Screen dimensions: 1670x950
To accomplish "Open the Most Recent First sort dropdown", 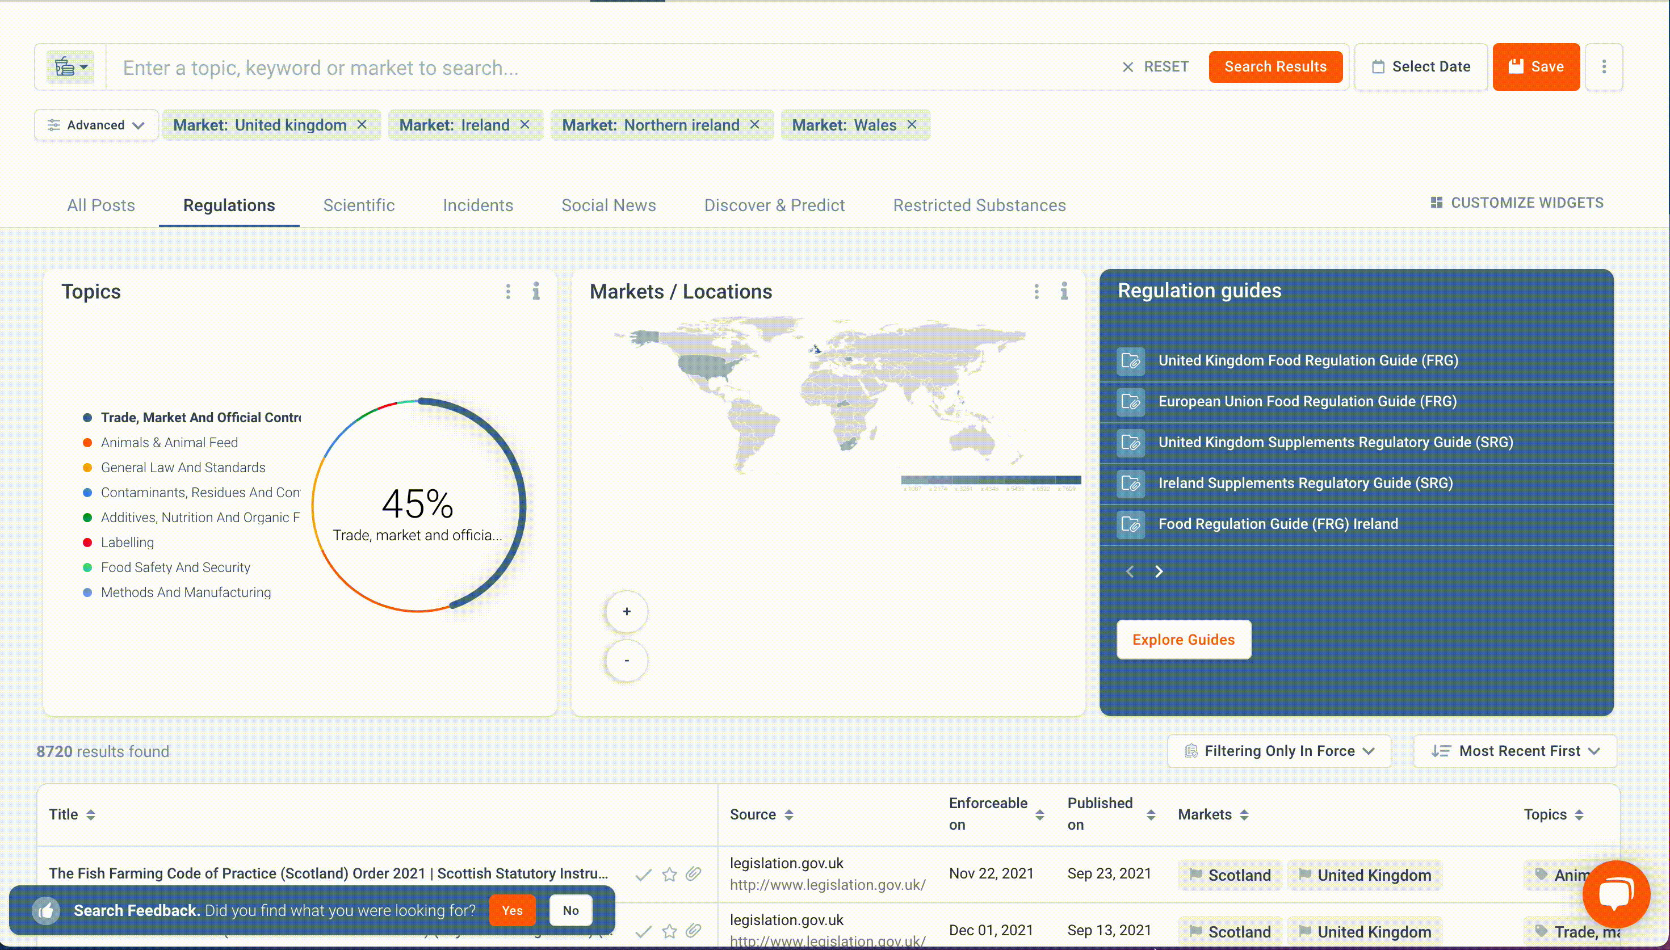I will click(x=1514, y=751).
